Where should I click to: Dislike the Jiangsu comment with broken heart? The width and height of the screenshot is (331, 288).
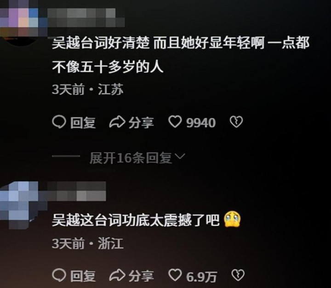[236, 122]
